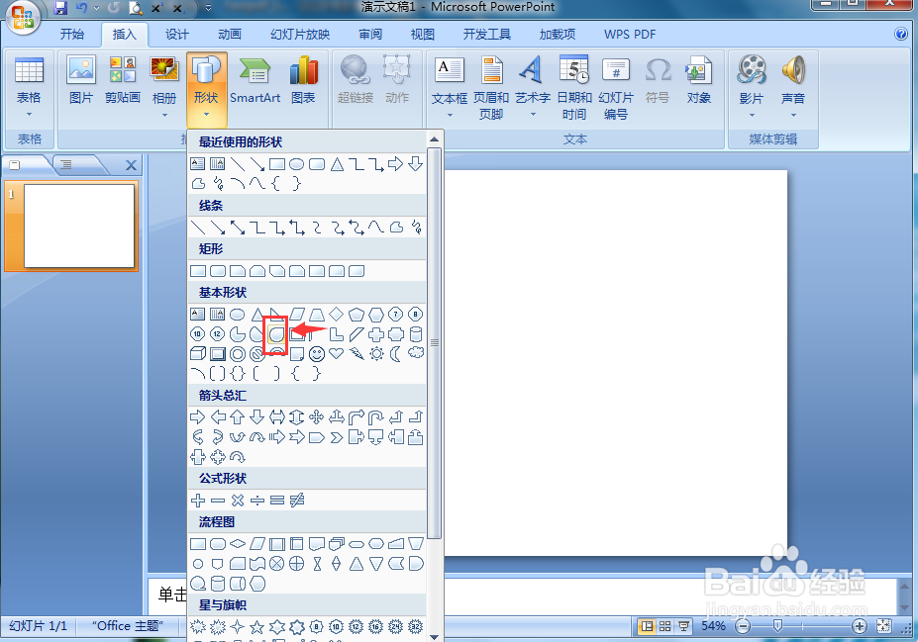The width and height of the screenshot is (918, 642).
Task: Click the zoom in plus button
Action: pos(859,626)
